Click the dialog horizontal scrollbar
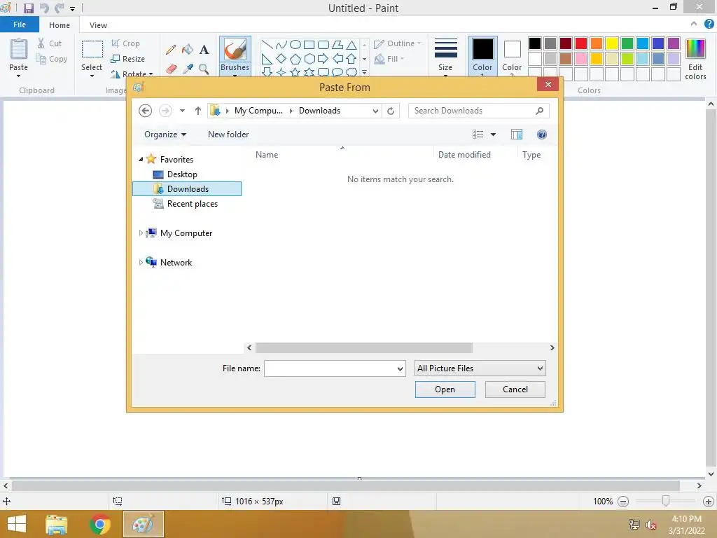717x538 pixels. coord(364,348)
